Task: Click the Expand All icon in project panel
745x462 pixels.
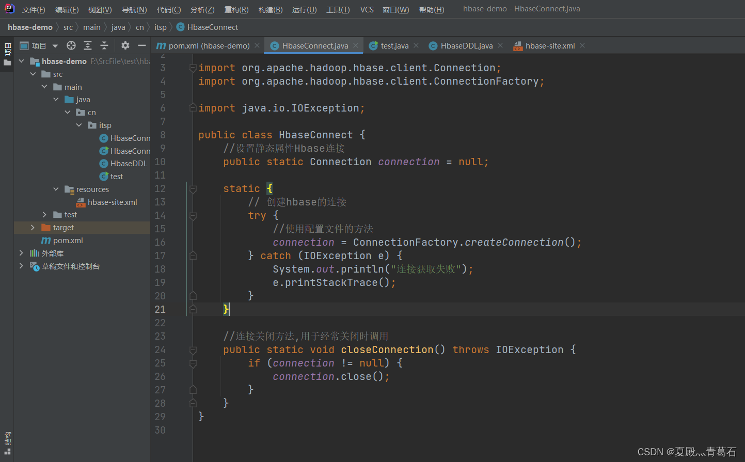Action: 88,45
